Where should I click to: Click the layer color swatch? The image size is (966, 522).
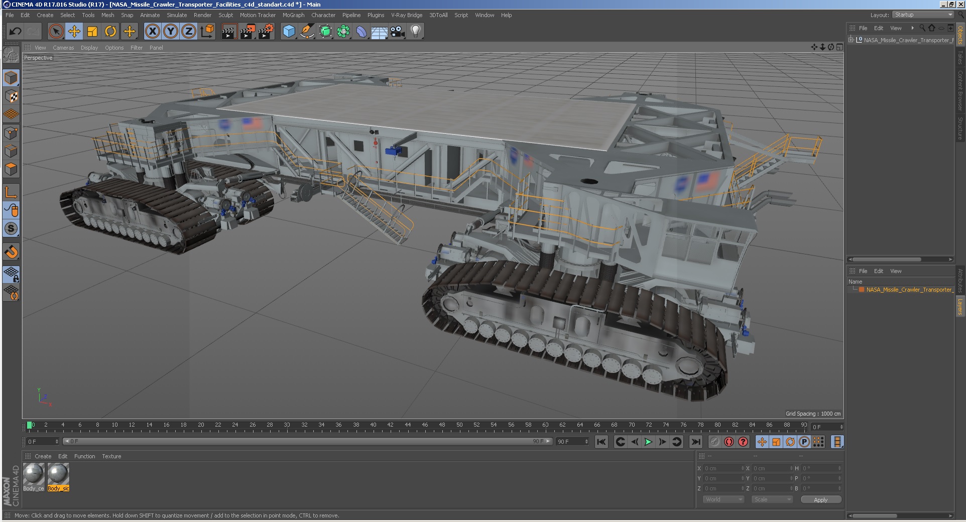tap(862, 290)
